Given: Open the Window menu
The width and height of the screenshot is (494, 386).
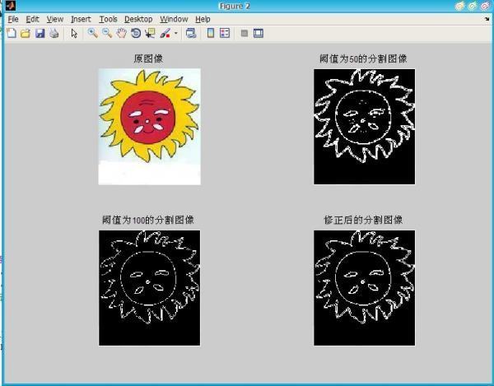Looking at the screenshot, I should [174, 19].
